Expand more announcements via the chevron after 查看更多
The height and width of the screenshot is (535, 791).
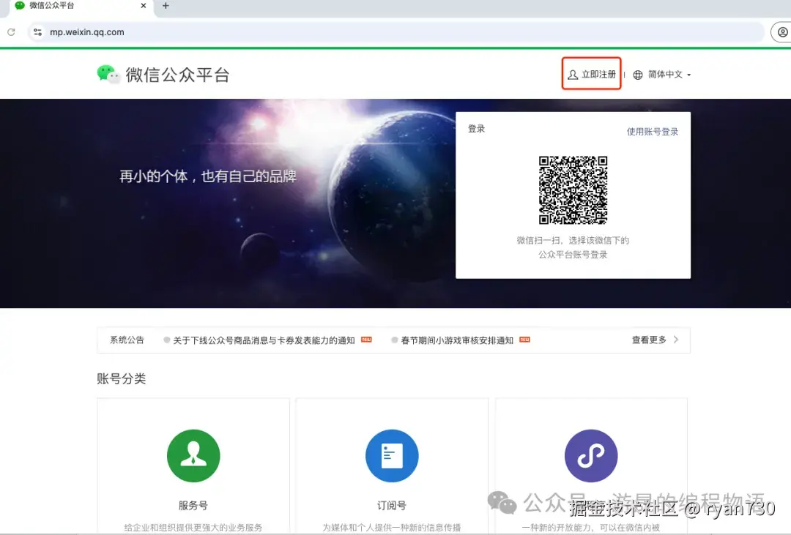677,340
